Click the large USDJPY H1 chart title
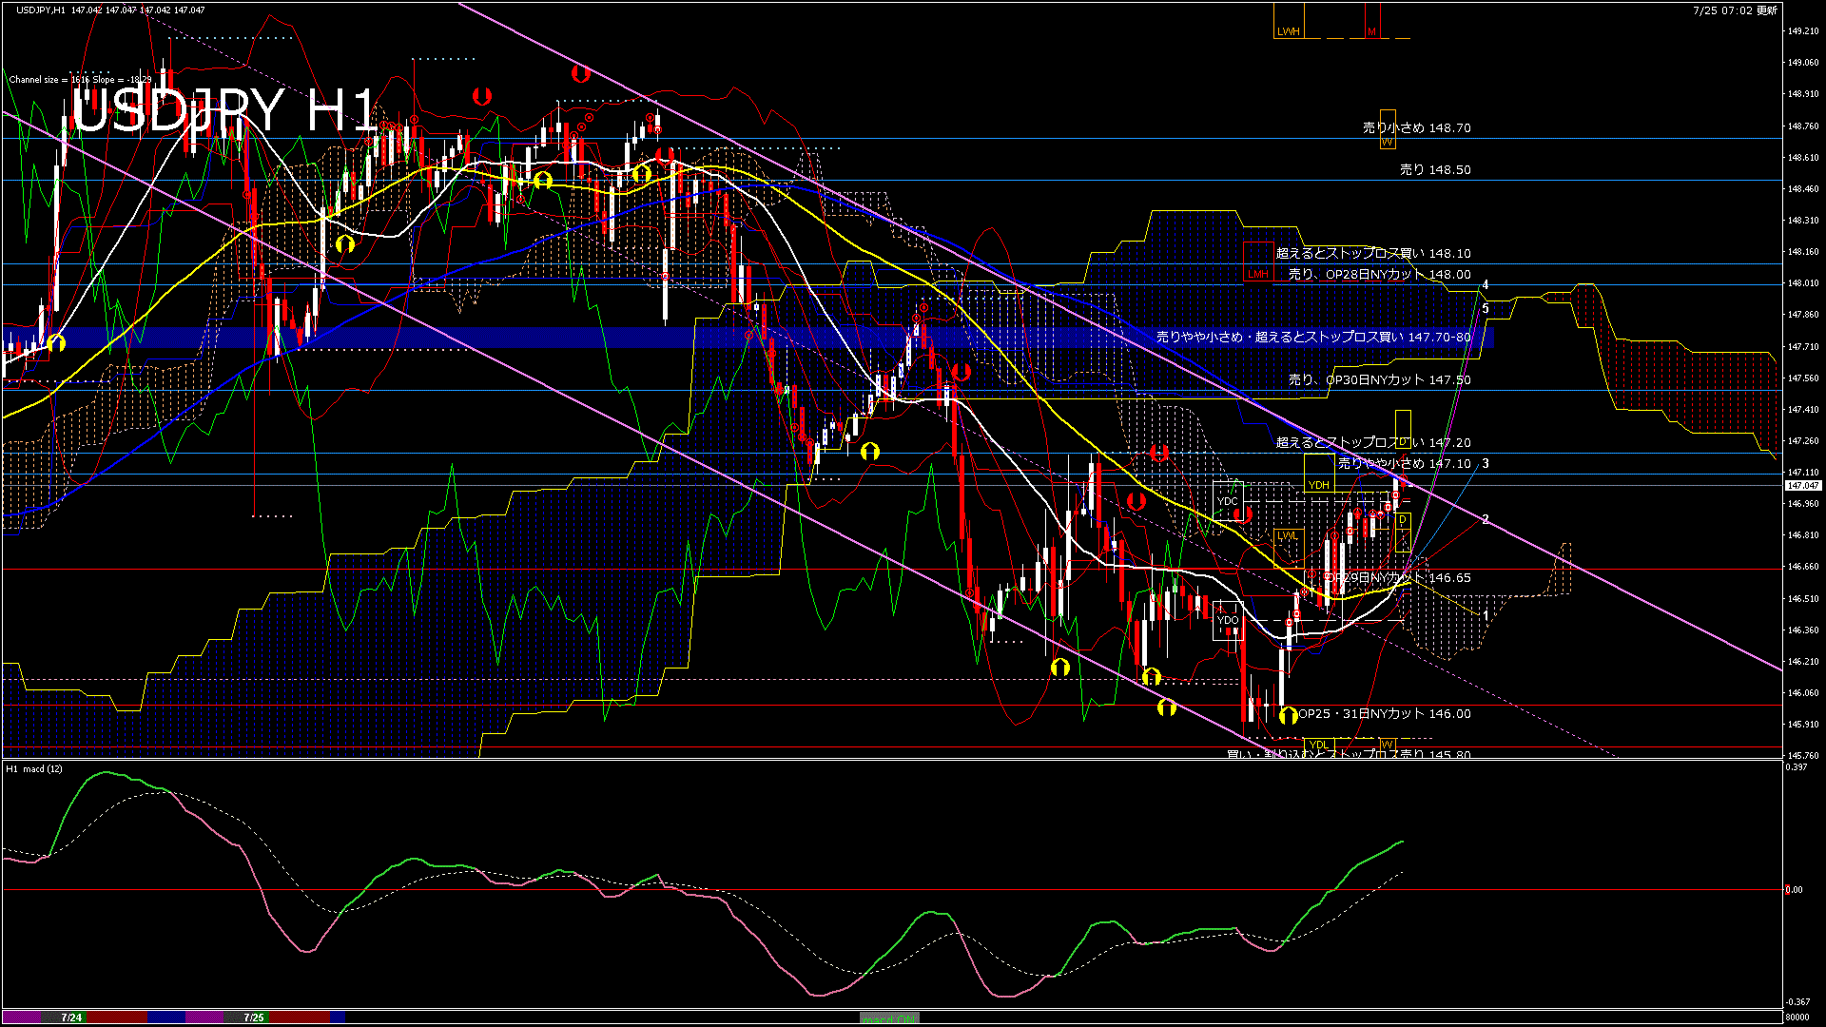The image size is (1826, 1027). tap(224, 111)
